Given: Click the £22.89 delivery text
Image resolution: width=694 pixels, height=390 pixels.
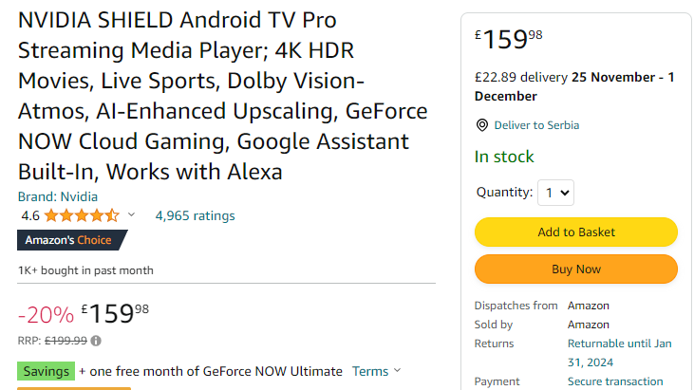Looking at the screenshot, I should (521, 78).
